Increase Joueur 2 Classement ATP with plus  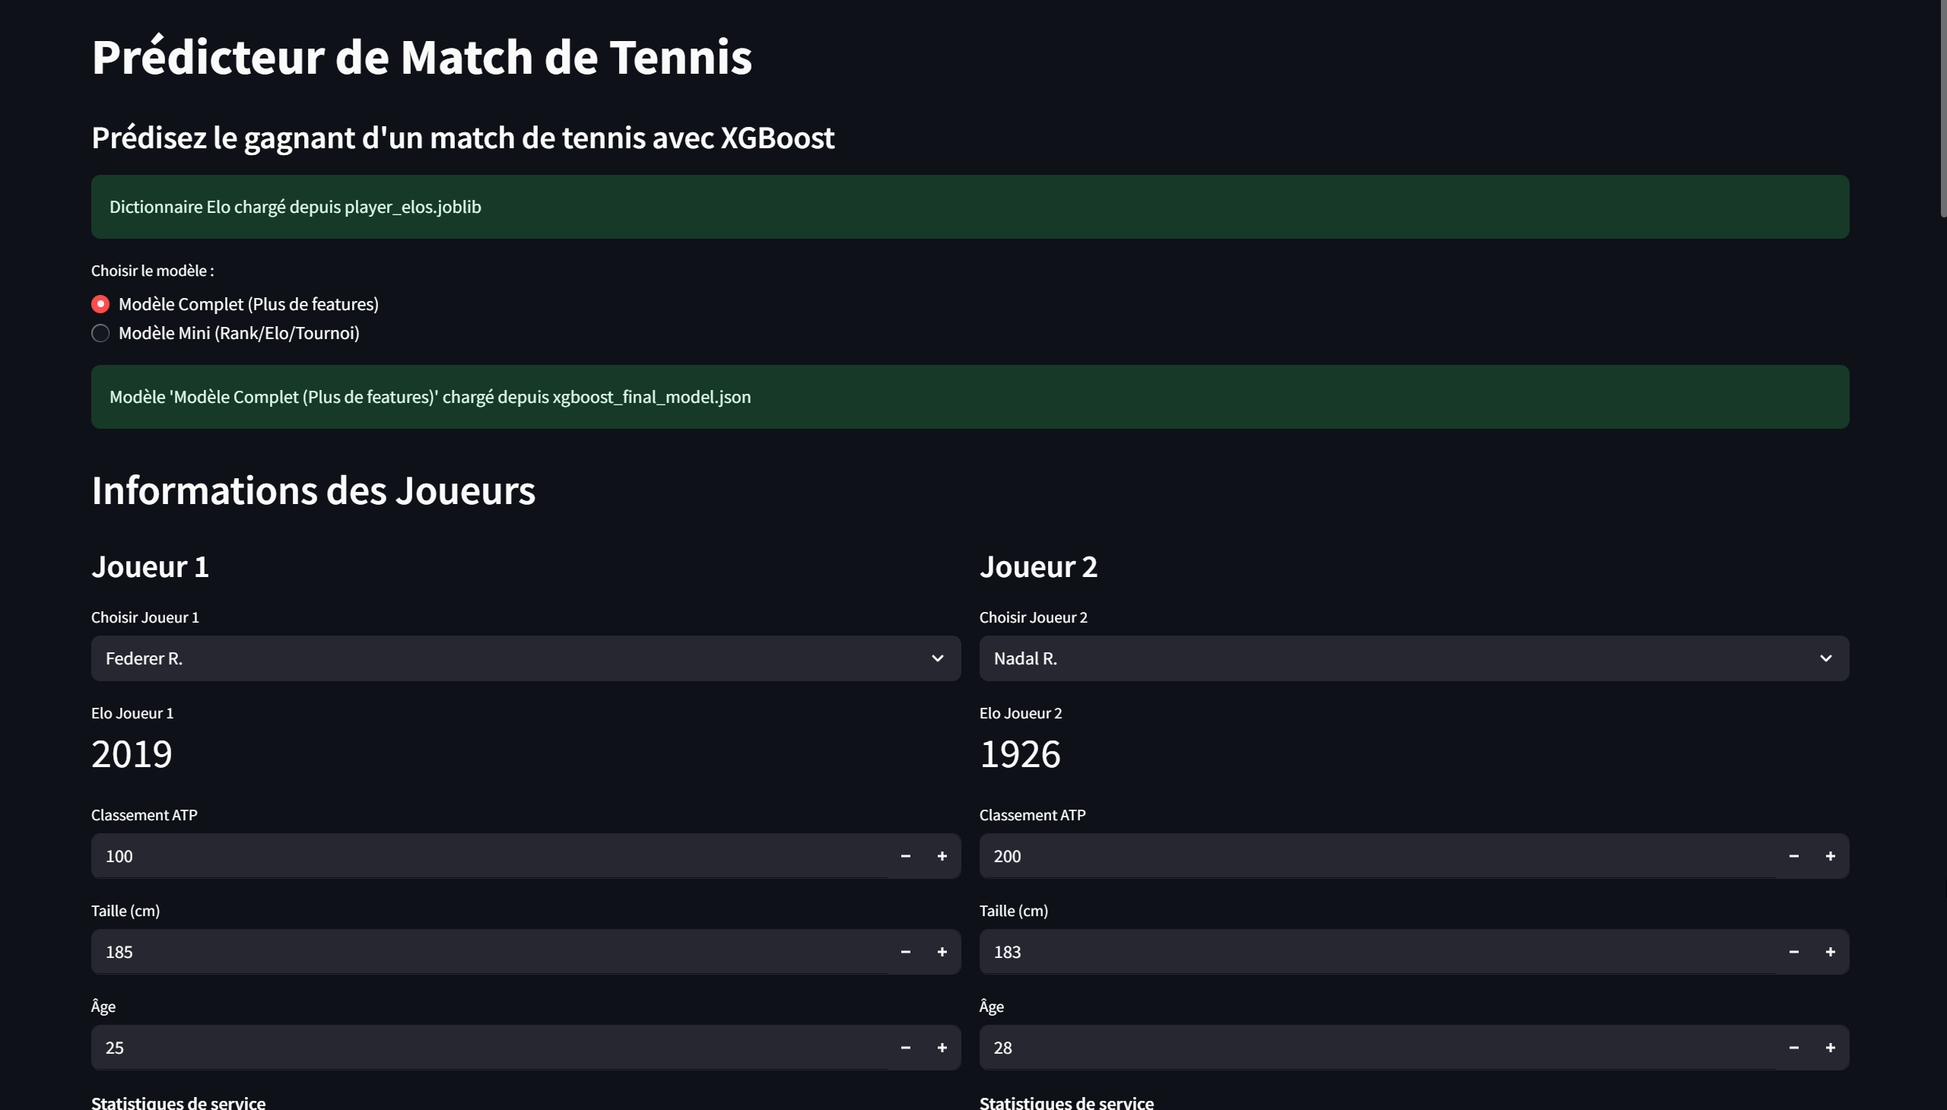pyautogui.click(x=1830, y=856)
